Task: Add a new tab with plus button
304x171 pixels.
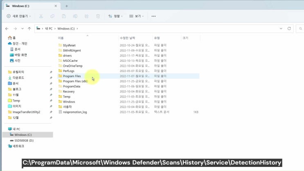Action: click(67, 6)
